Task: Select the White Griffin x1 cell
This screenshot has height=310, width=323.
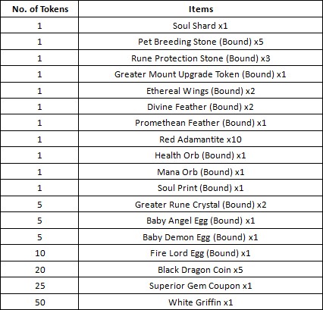Action: pyautogui.click(x=201, y=302)
